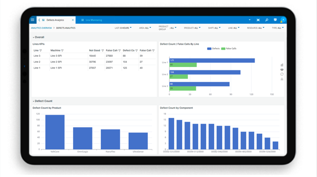Viewport: 317px width, 177px height.
Task: Open the Last: 8 Hours time dropdown
Action: pyautogui.click(x=123, y=28)
